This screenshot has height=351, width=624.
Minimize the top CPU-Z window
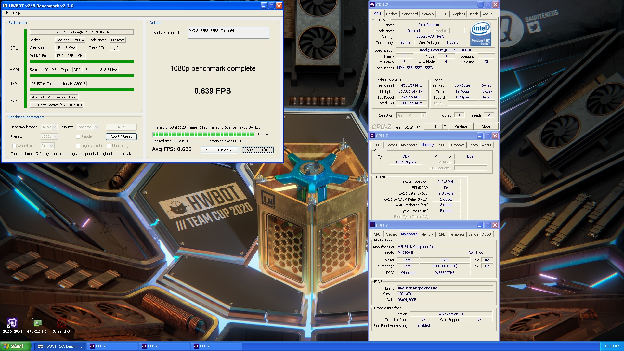coord(480,5)
